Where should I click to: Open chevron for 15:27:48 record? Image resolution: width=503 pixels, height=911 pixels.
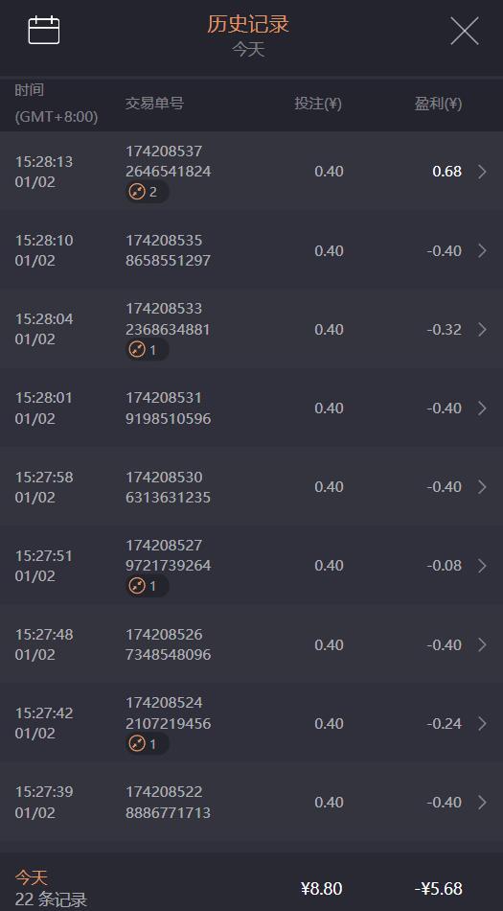point(482,644)
